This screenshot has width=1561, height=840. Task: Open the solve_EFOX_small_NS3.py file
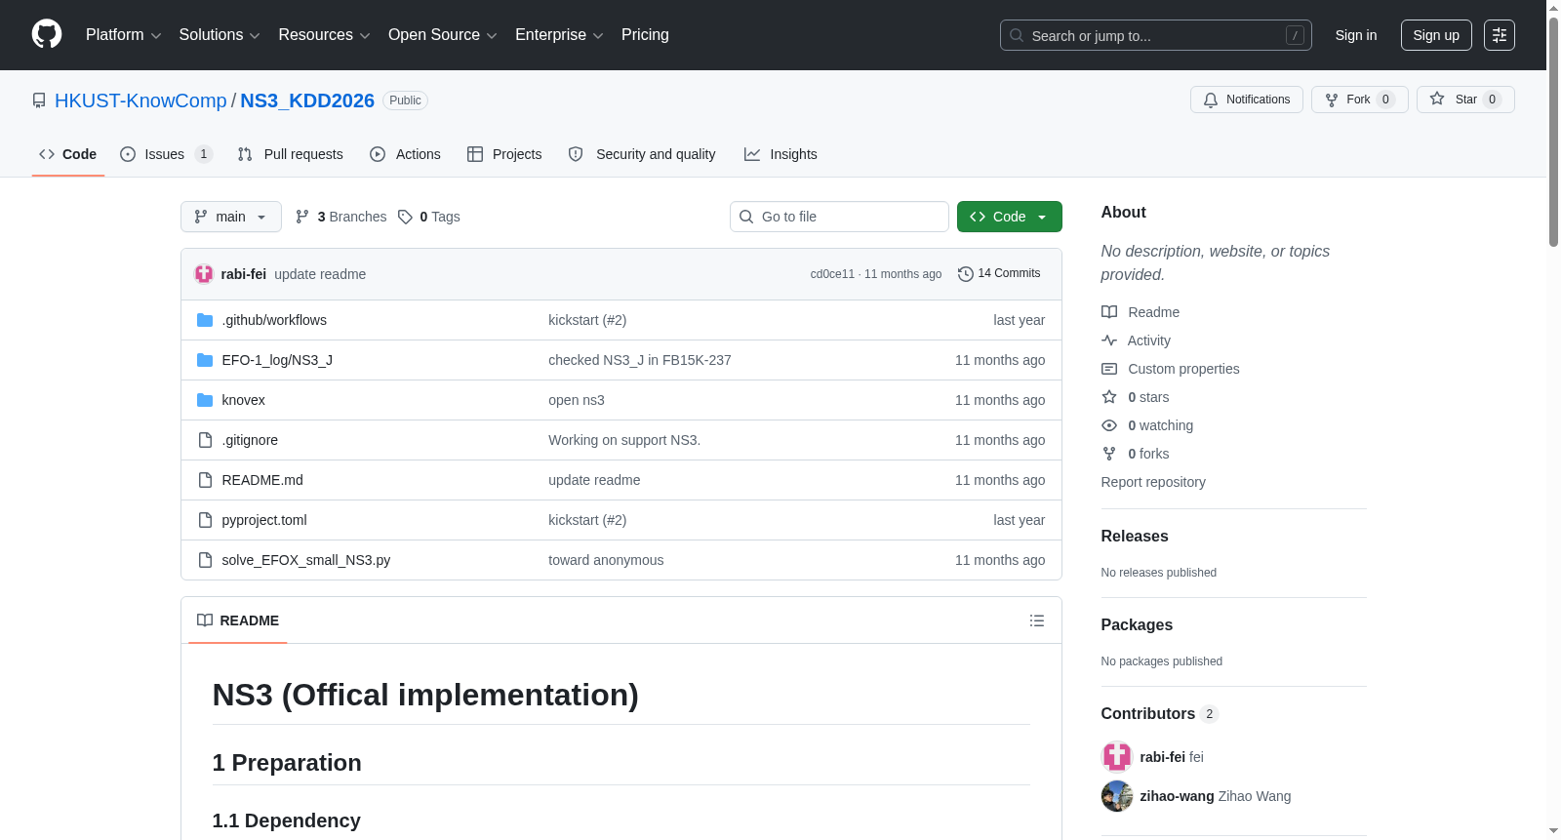[306, 560]
